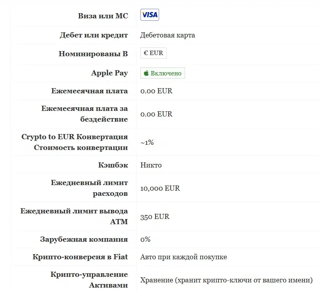Select the 'Дебетовая карта' value text
Viewport: 319px width, 292px height.
point(167,35)
